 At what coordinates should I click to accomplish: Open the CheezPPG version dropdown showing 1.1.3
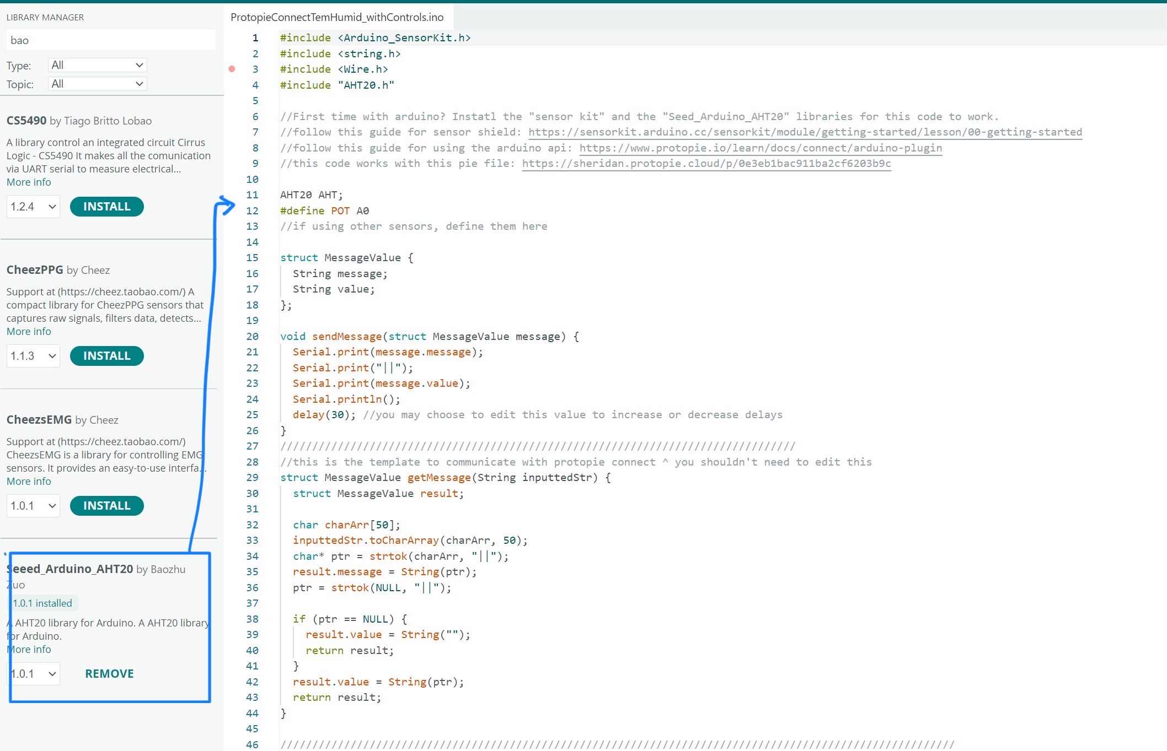(x=33, y=355)
